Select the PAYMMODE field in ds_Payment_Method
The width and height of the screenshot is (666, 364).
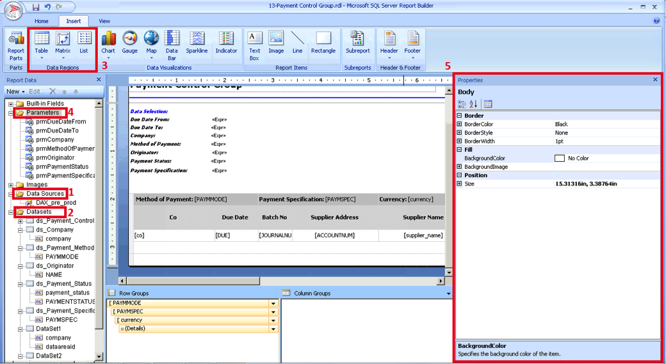(62, 257)
